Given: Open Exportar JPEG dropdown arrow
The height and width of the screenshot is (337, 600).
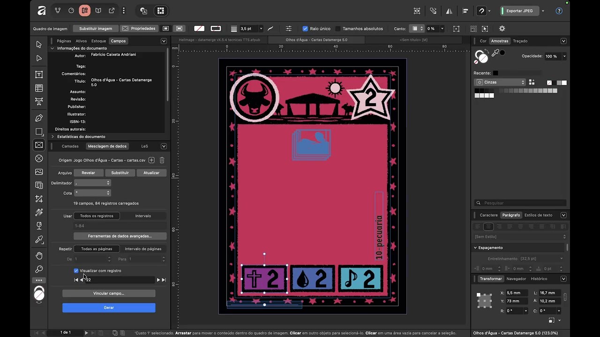Looking at the screenshot, I should (x=543, y=11).
